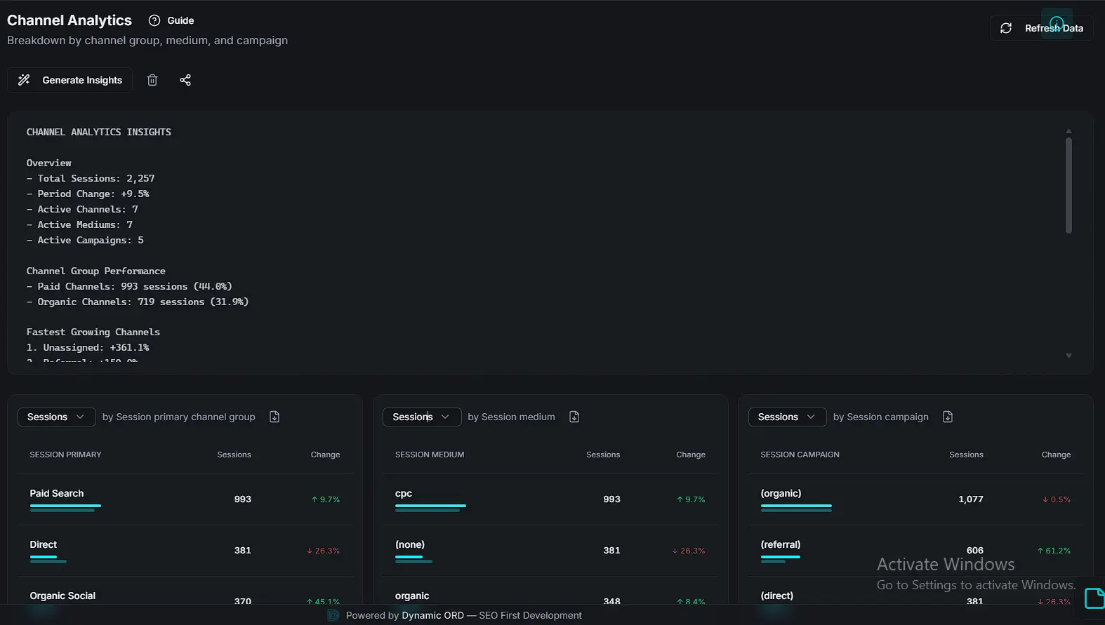Click the cpc progress bar

[430, 508]
